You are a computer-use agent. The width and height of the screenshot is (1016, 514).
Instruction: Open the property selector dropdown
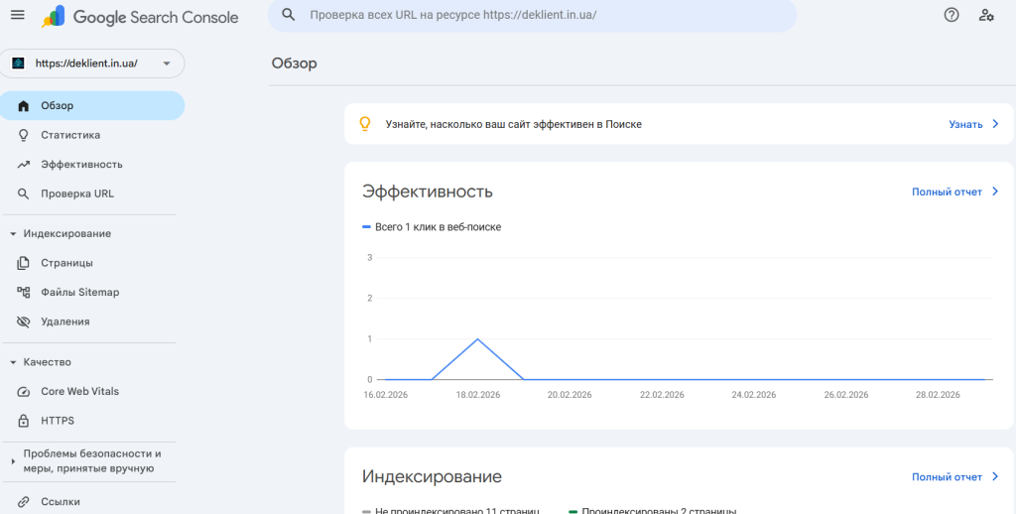coord(92,64)
